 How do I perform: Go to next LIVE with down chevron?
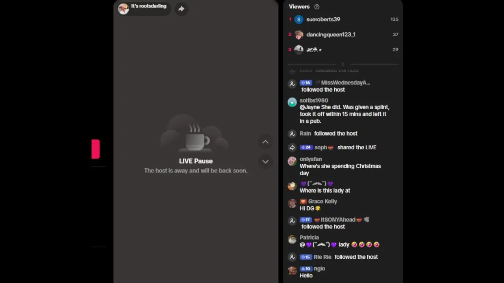pos(265,162)
